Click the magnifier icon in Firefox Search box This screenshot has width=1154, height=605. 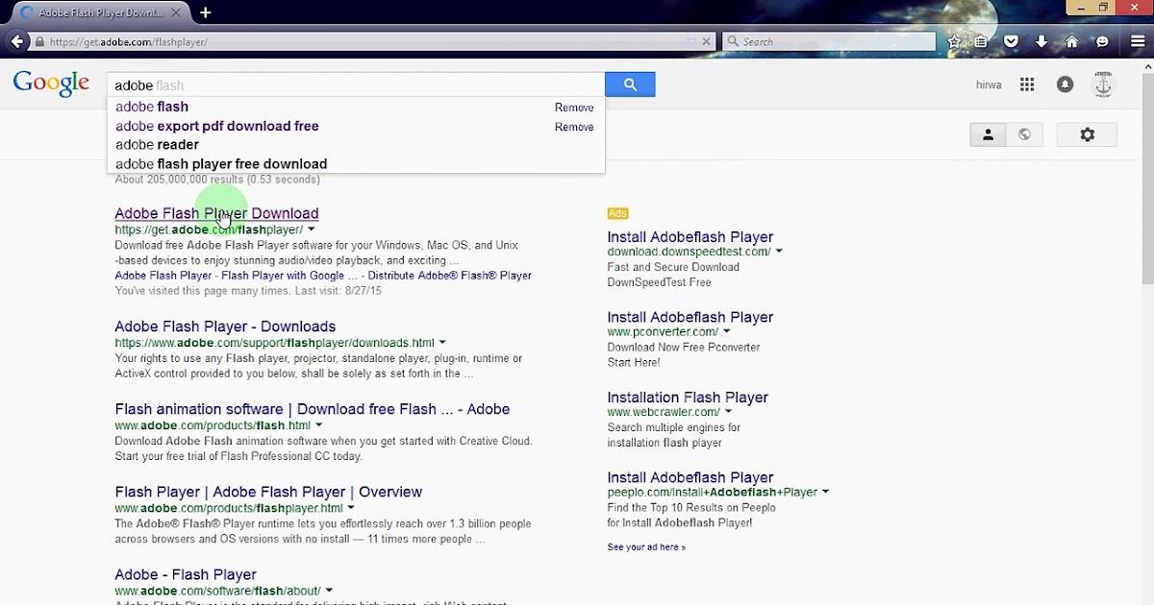[734, 42]
